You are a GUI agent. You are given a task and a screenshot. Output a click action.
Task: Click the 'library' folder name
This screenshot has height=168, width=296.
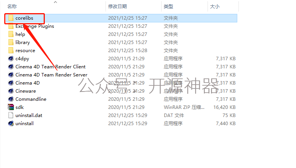(23, 42)
